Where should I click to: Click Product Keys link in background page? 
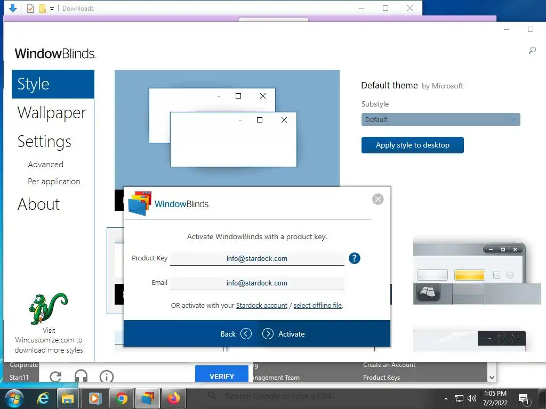381,378
